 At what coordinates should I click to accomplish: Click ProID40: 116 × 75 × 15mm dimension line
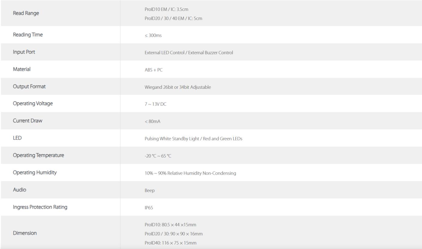pos(171,242)
